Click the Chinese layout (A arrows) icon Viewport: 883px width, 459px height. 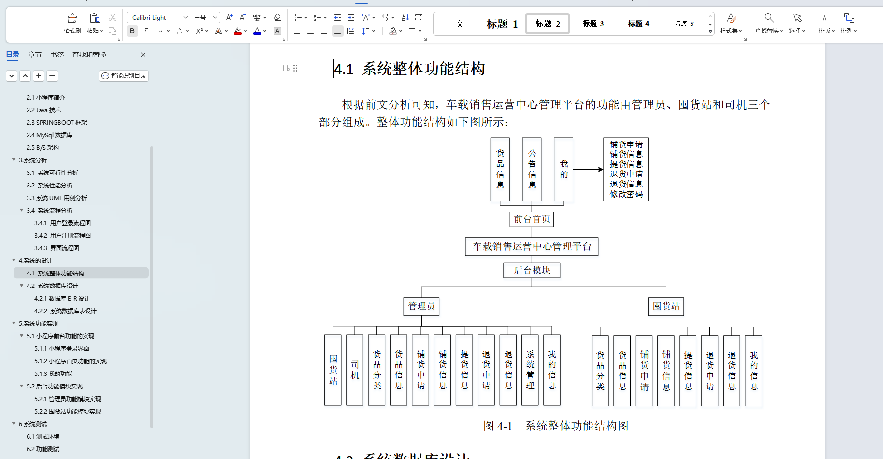(x=366, y=17)
